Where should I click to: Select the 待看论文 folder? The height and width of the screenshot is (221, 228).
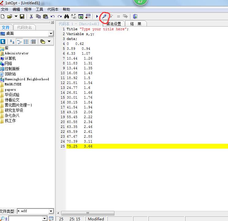tap(12, 100)
